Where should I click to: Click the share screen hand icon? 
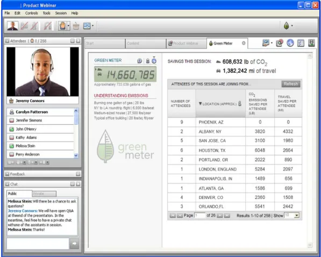point(266,43)
